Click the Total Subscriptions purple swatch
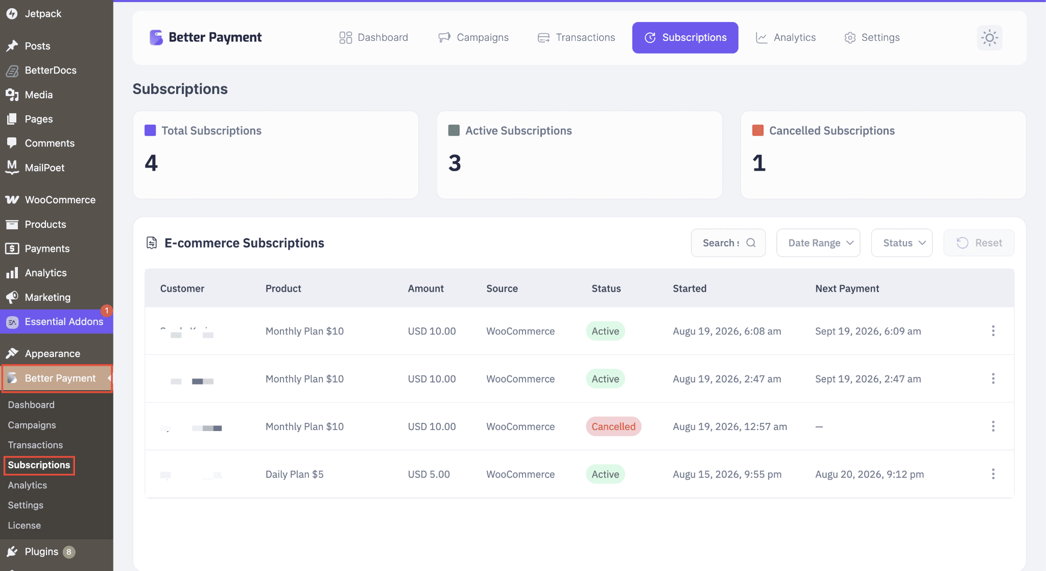 click(x=150, y=130)
